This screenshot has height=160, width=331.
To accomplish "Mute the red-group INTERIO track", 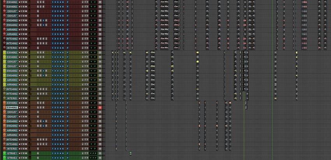I will [x=26, y=48].
